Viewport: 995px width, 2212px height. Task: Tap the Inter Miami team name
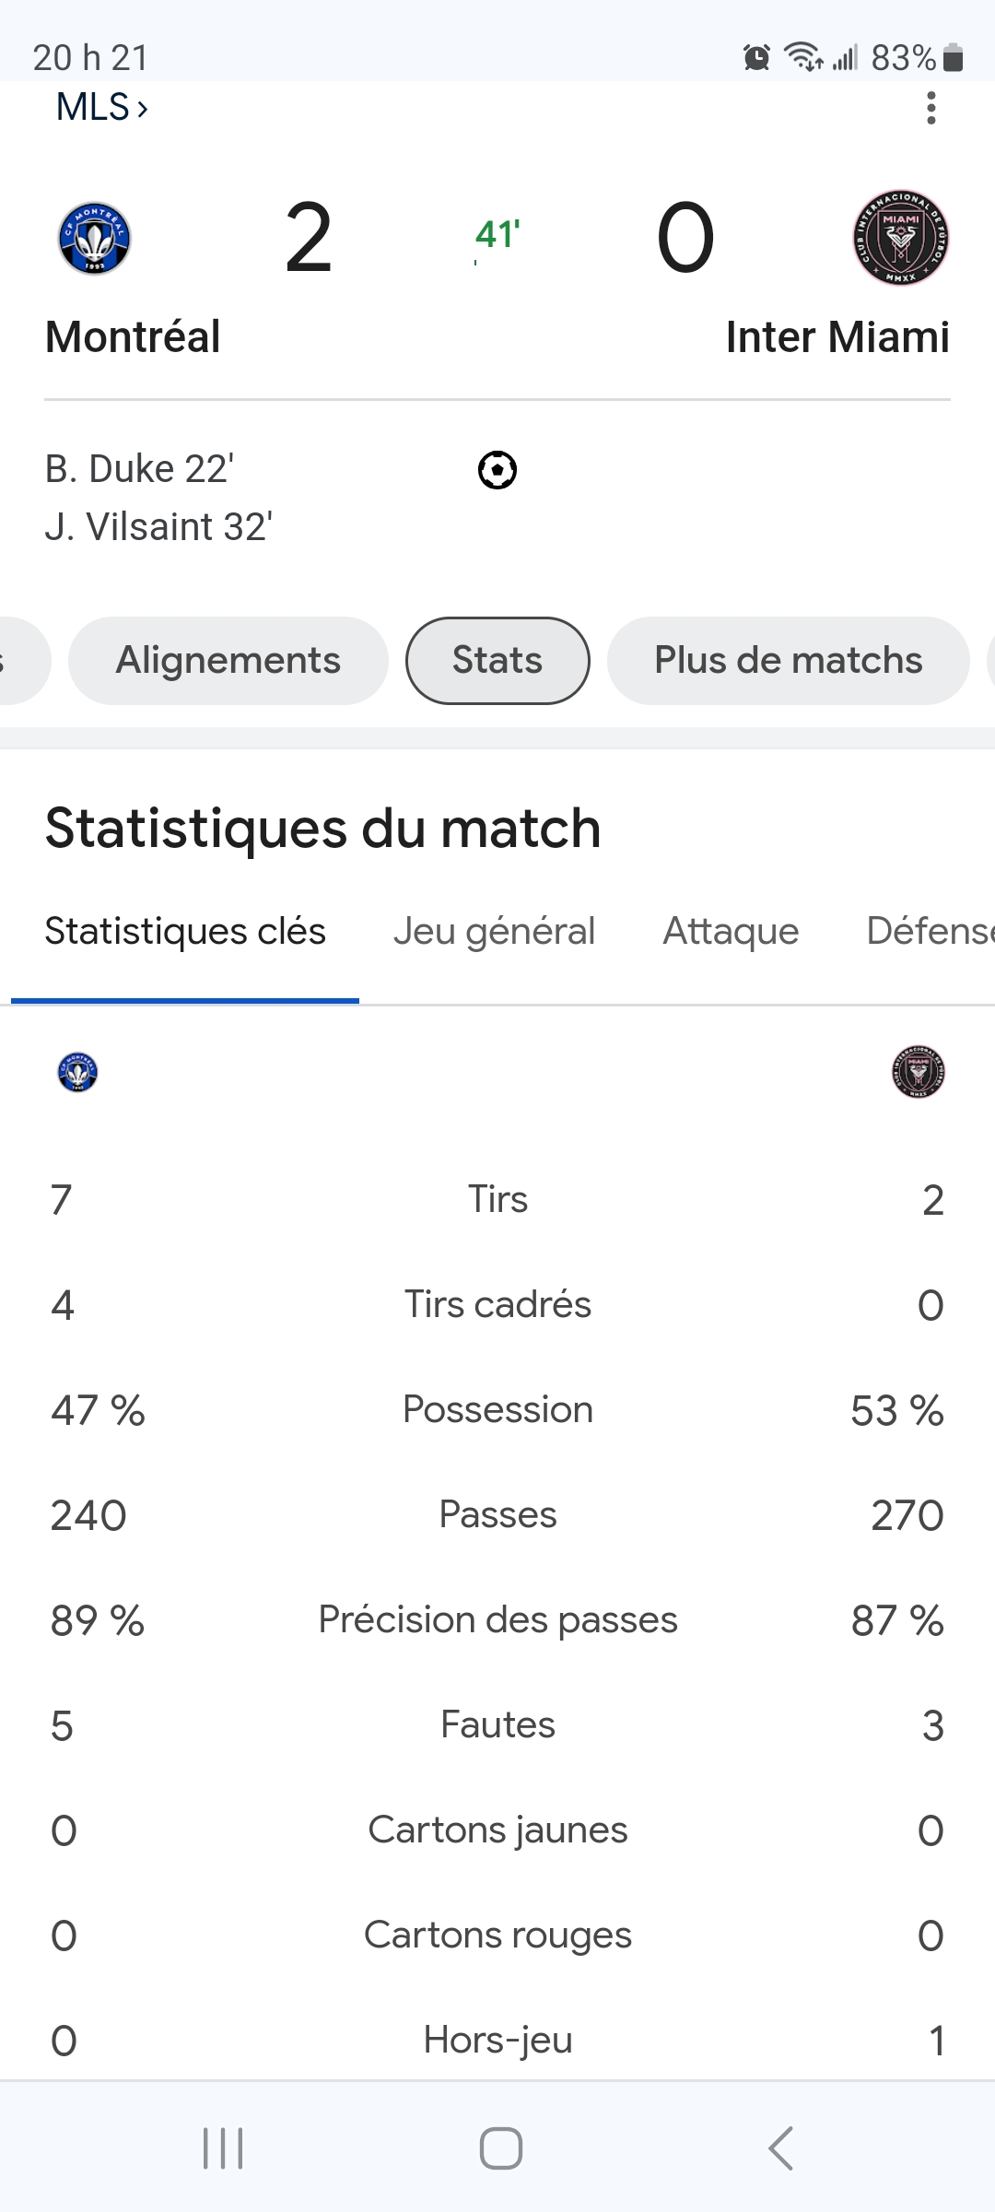(837, 336)
